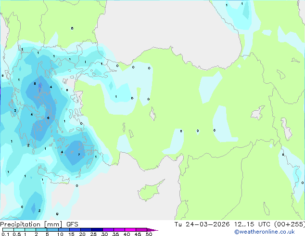Image resolution: width=305 pixels, height=236 pixels.
Task: Choose the 20–25 mm legend color swatch
Action: coord(86,230)
